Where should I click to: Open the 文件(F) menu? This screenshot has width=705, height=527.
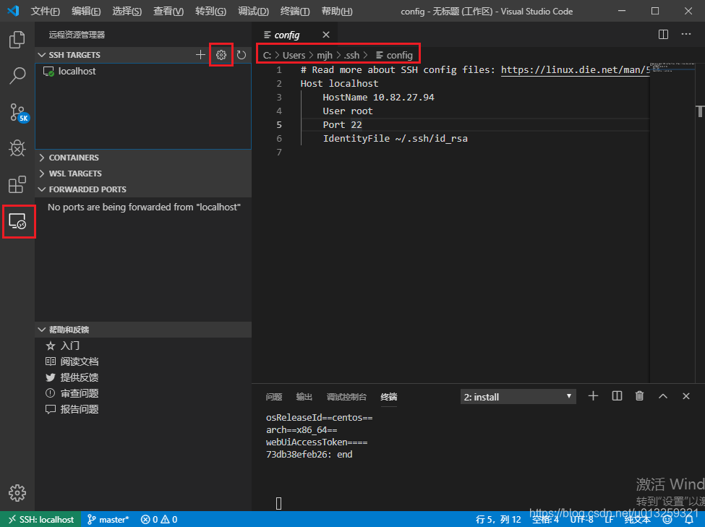46,12
